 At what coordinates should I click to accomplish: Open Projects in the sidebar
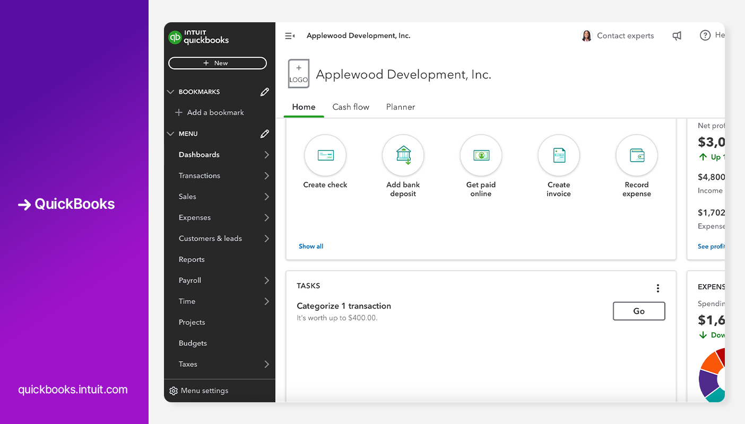pos(192,322)
